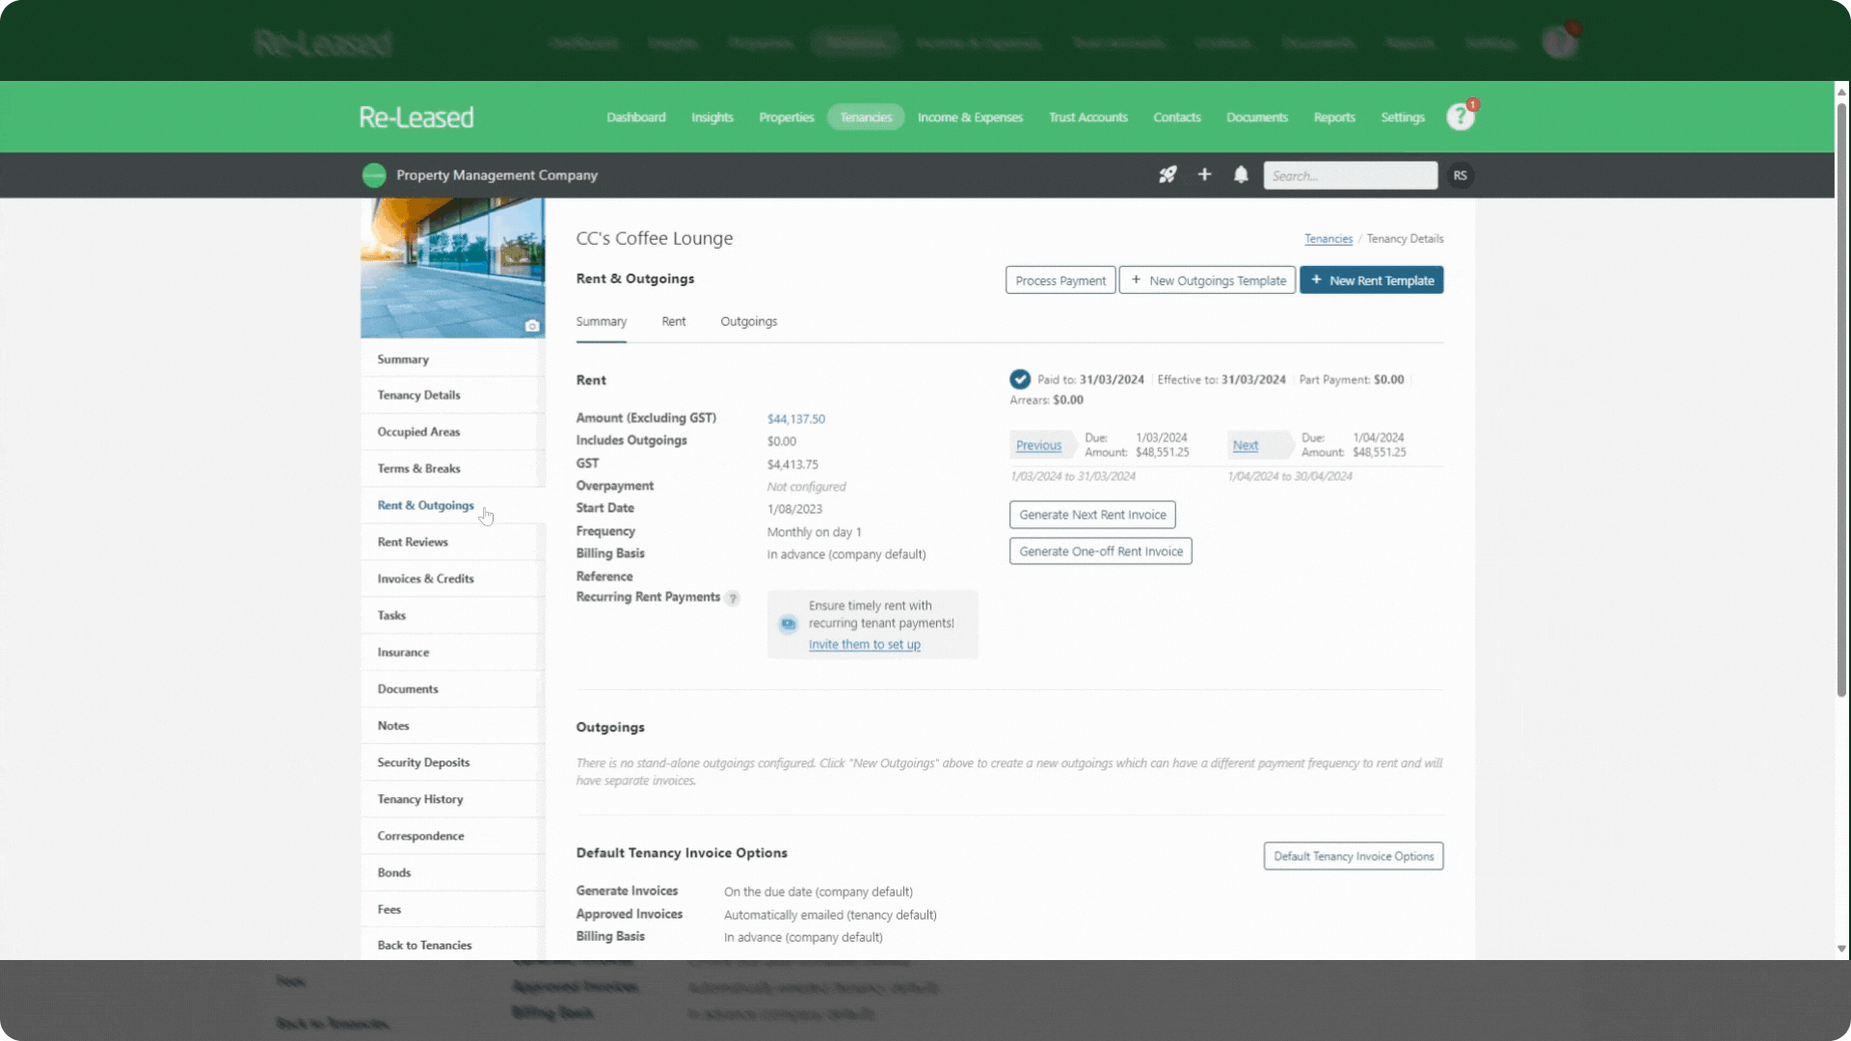Screen dimensions: 1851x1041
Task: Click the recurring payments card icon
Action: (789, 624)
